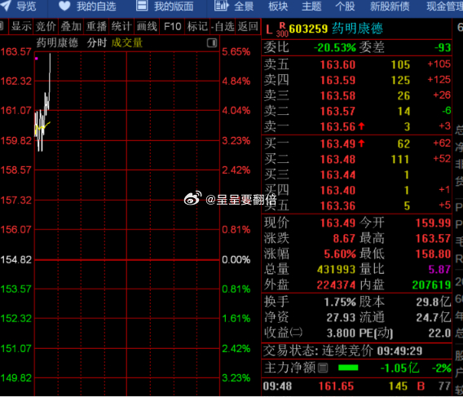
Task: Click 主力净额 value -1.05亿
Action: 399,368
